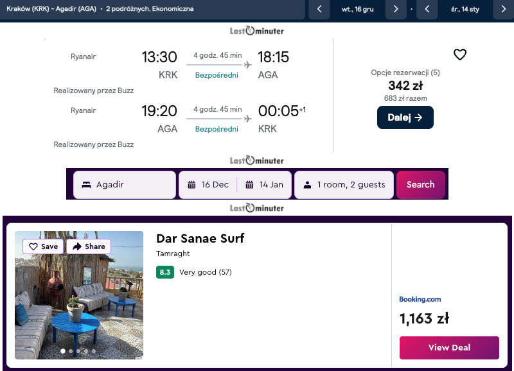Open the 16 Dec check-in date picker
514x371 pixels.
(208, 185)
